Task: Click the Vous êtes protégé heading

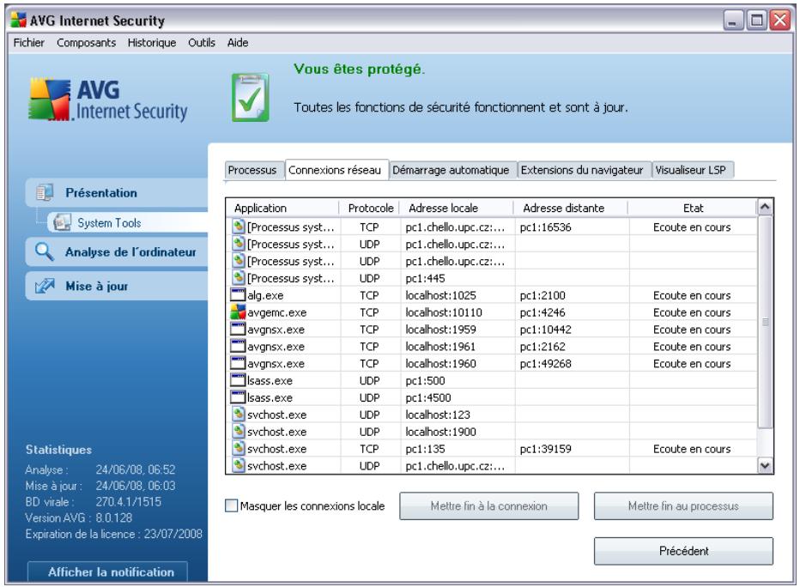Action: pyautogui.click(x=359, y=69)
